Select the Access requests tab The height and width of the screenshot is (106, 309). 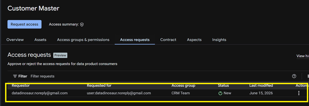pyautogui.click(x=135, y=40)
